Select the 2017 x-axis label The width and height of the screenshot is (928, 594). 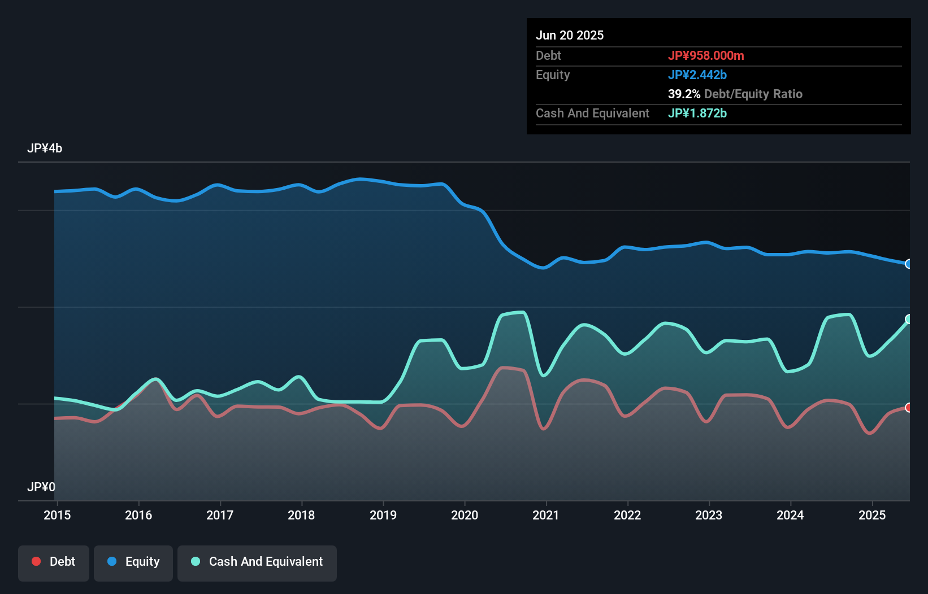click(x=220, y=515)
